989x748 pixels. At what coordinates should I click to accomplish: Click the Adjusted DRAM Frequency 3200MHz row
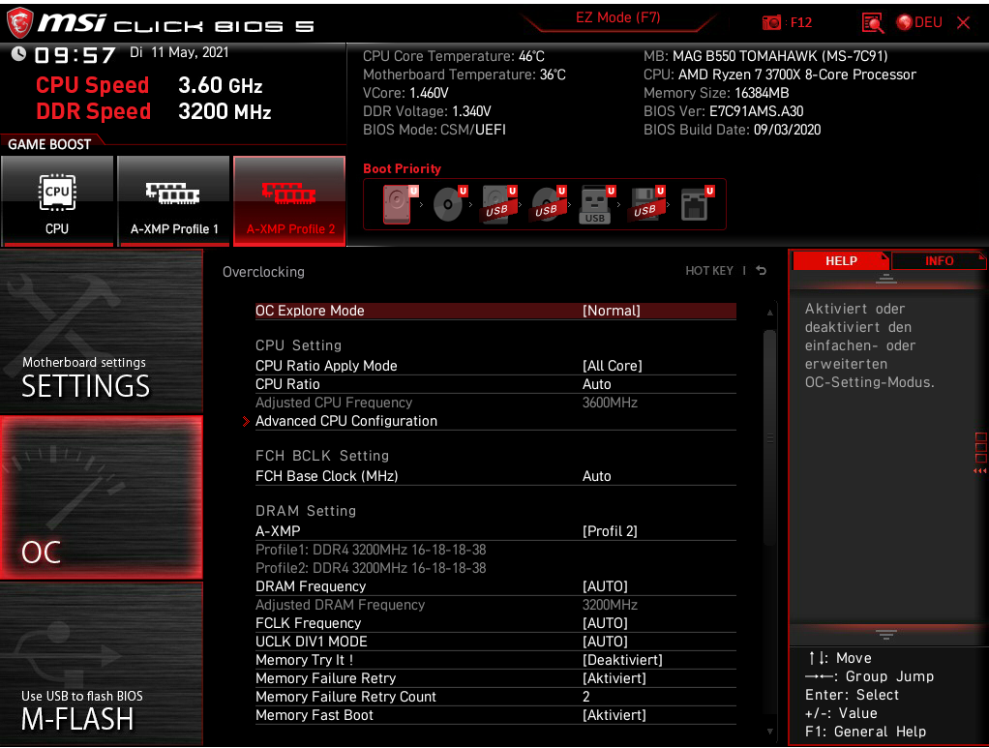coord(495,605)
